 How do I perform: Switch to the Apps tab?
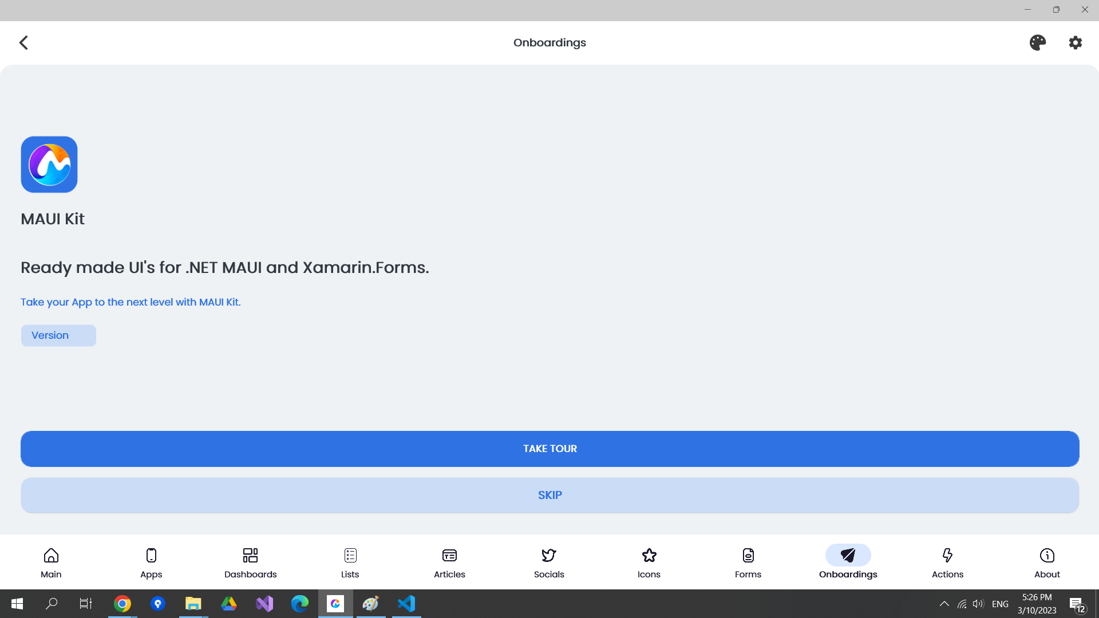[x=151, y=562]
